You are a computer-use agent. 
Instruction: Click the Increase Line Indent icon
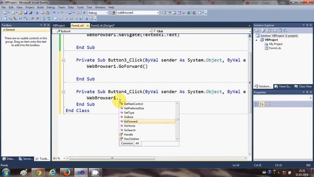click(x=38, y=19)
